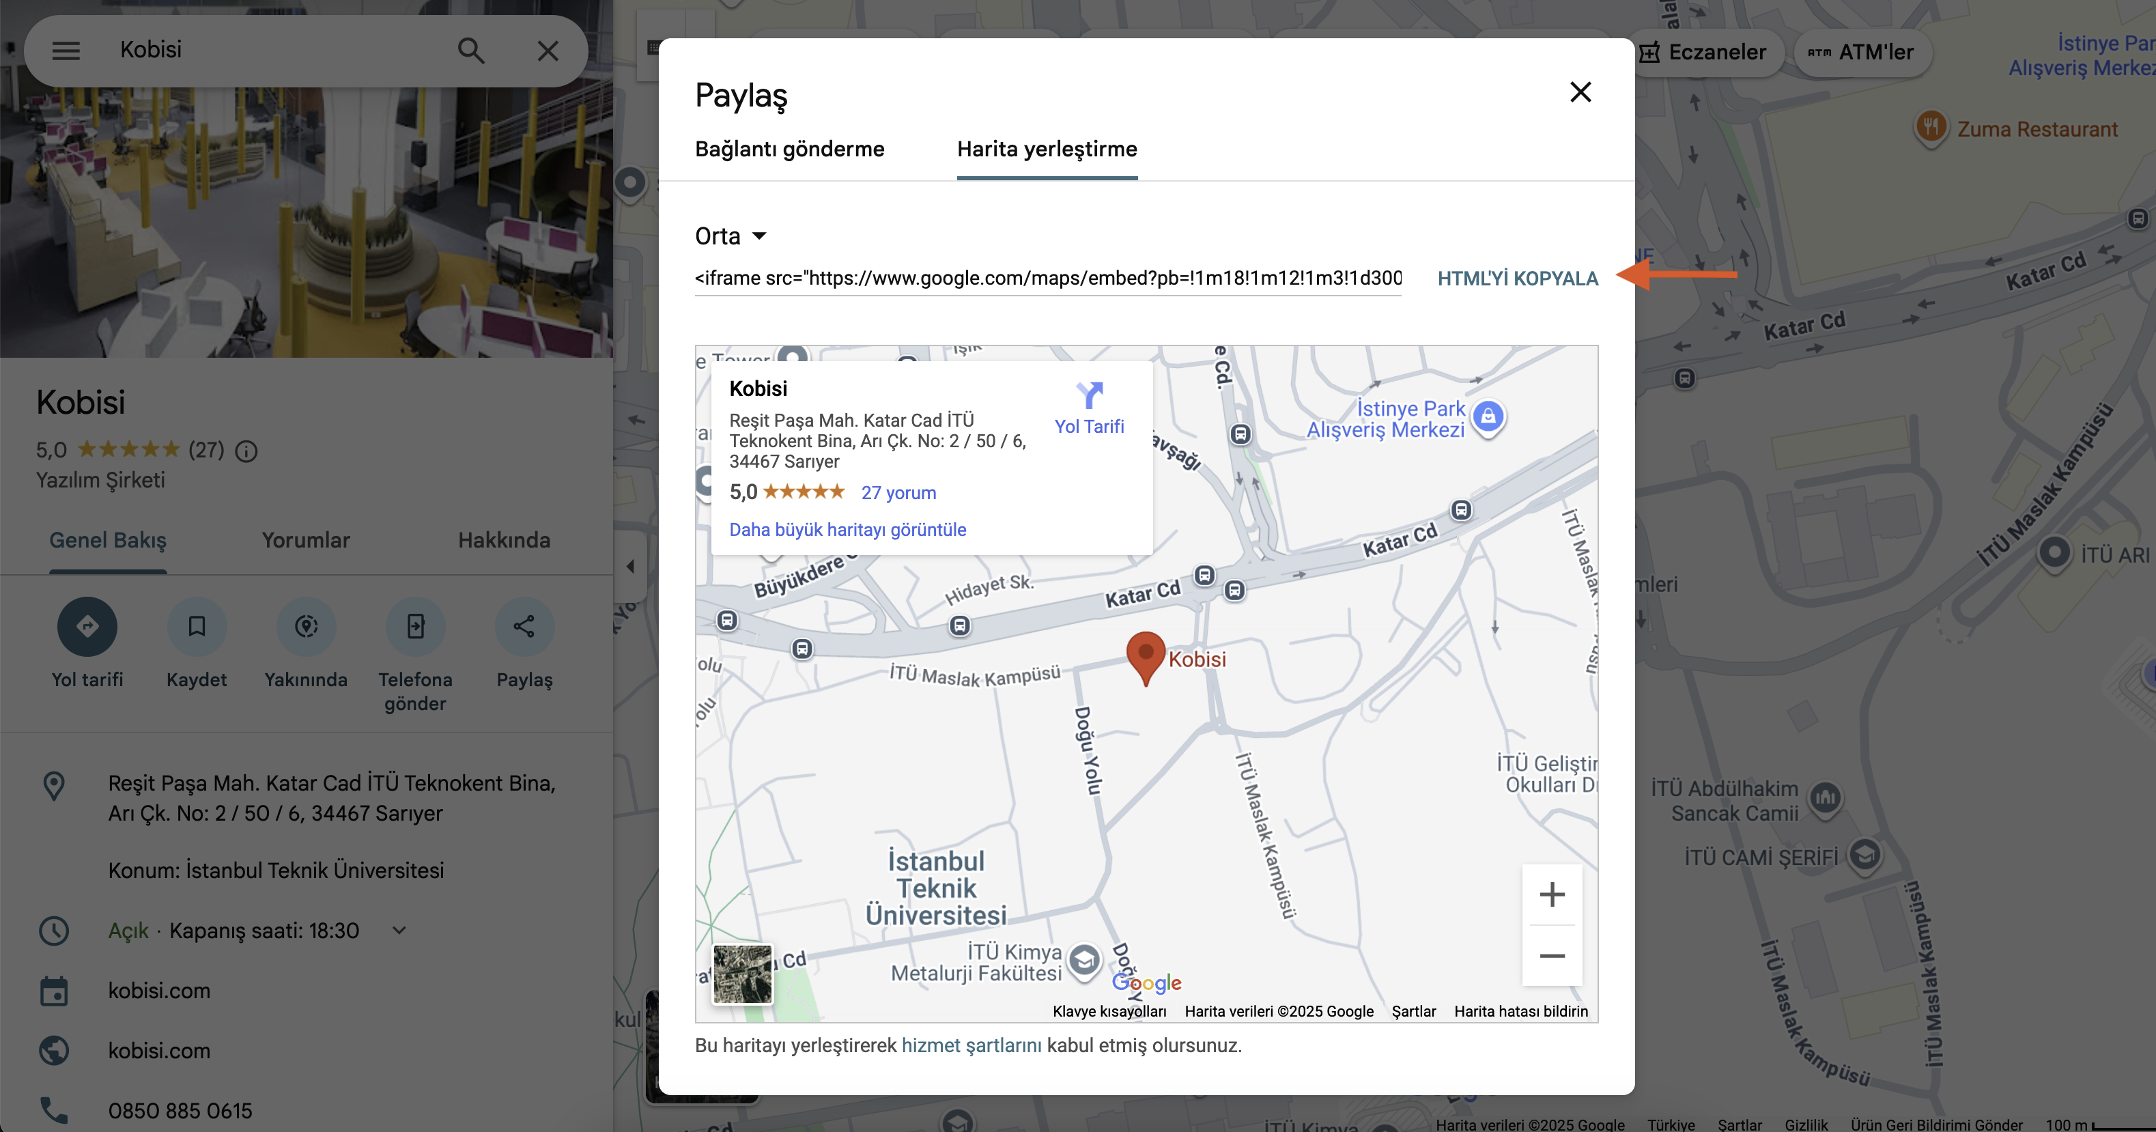Expand the opening hours chevron
Image resolution: width=2156 pixels, height=1132 pixels.
399,930
